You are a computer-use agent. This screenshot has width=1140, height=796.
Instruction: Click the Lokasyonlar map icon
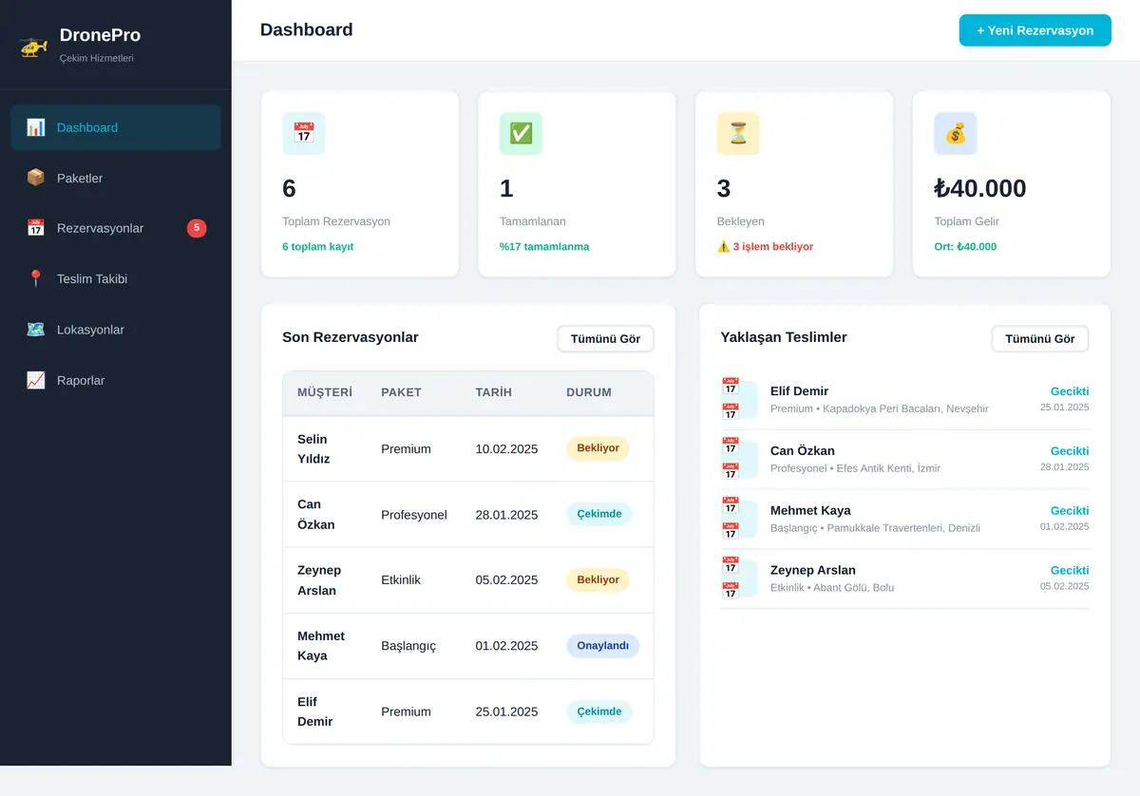(x=36, y=330)
